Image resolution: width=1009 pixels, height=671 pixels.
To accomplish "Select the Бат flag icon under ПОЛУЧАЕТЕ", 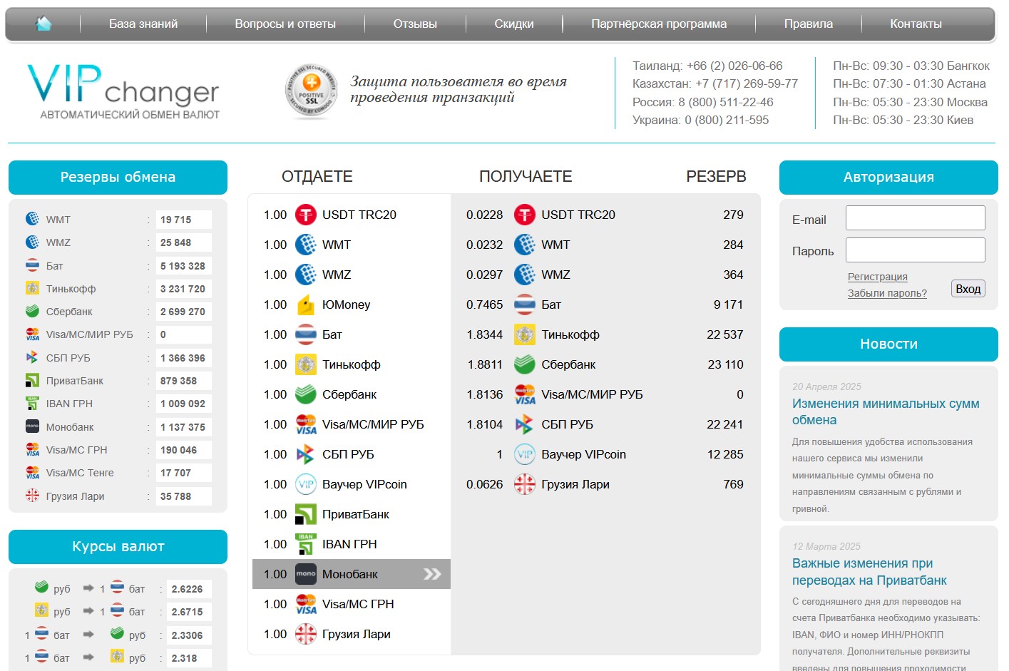I will click(525, 304).
